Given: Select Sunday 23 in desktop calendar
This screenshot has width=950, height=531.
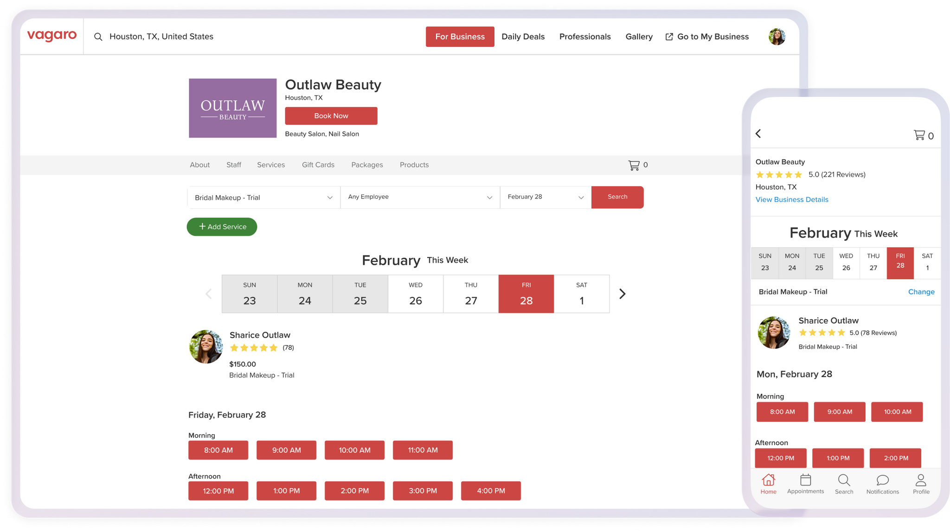Looking at the screenshot, I should pos(250,294).
